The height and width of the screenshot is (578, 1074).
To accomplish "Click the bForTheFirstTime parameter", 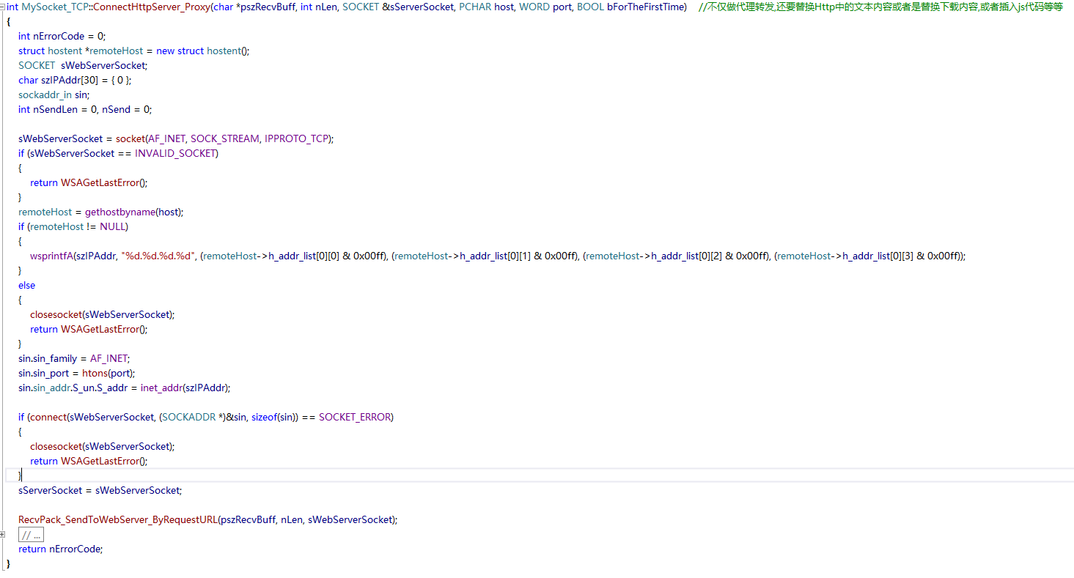I will [647, 7].
